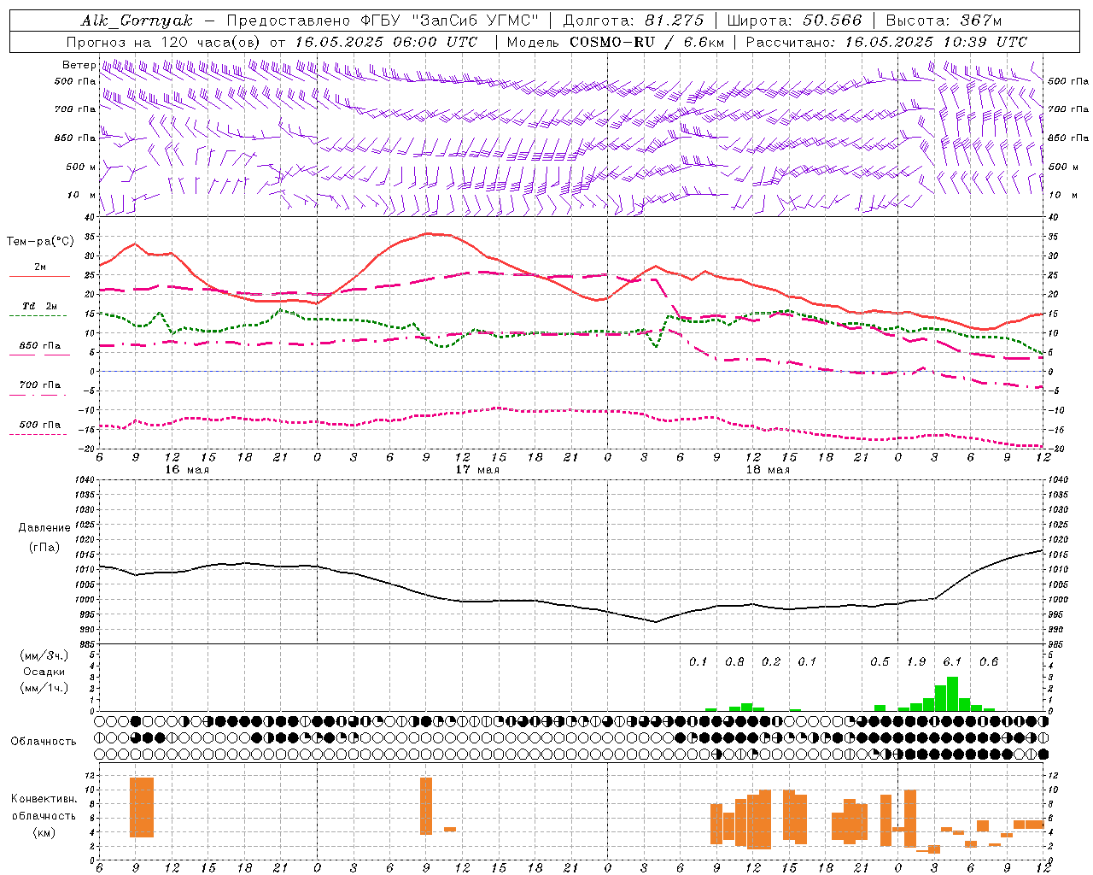1093x875 pixels.
Task: Click the '(мм/1ч.)' precipitation unit label
Action: 44,688
